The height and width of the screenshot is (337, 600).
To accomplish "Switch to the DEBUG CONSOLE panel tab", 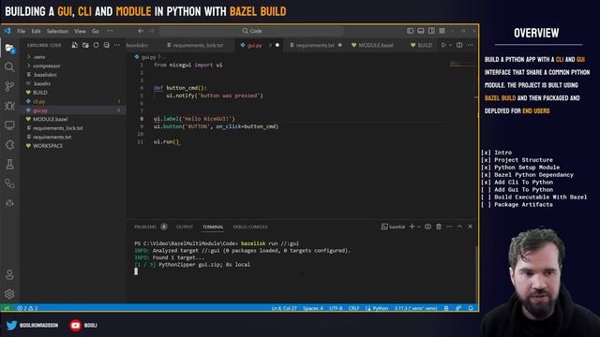I will [x=250, y=227].
